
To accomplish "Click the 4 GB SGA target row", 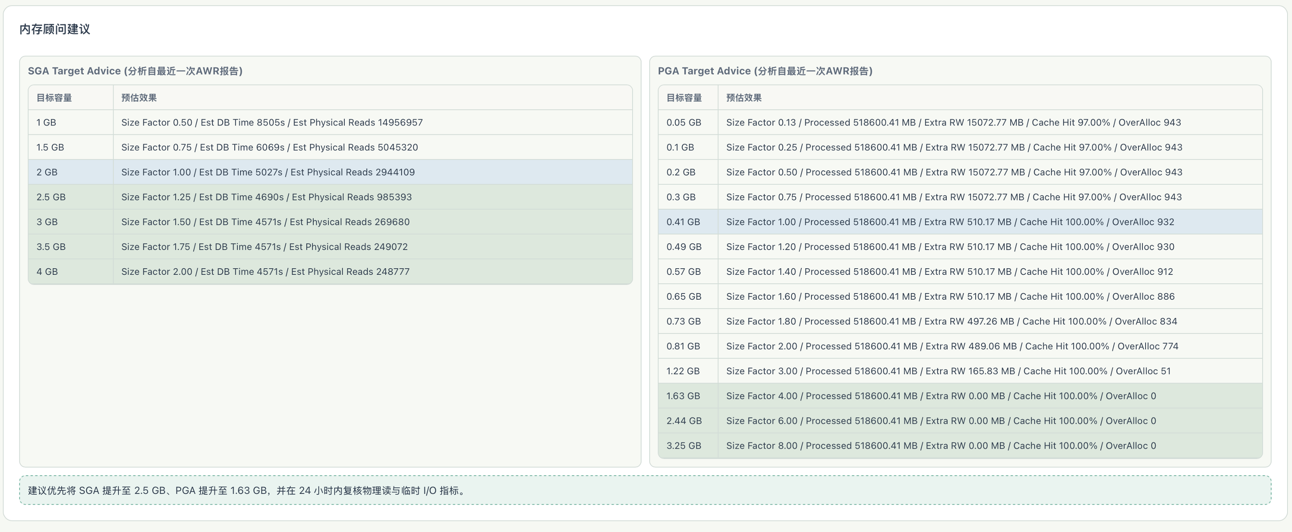I will pyautogui.click(x=330, y=271).
